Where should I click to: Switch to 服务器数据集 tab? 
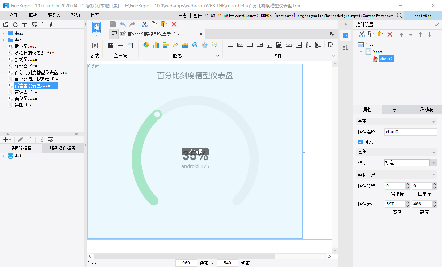tap(63, 148)
